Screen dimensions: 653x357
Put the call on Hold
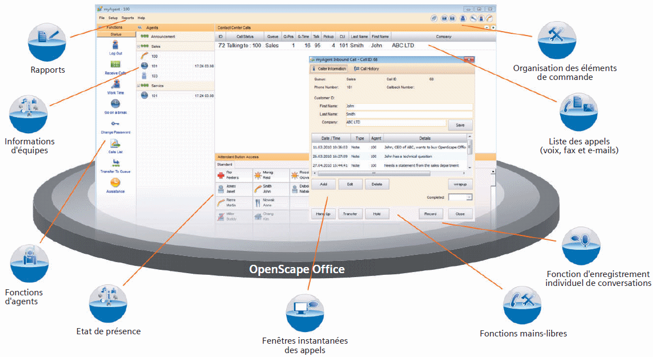(377, 214)
